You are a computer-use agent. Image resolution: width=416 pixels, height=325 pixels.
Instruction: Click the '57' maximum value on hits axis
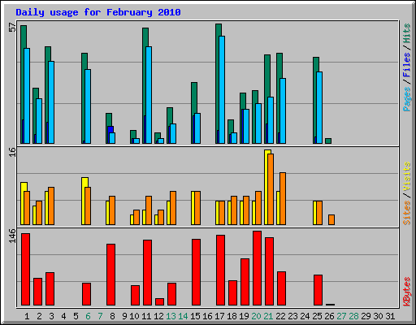[12, 28]
